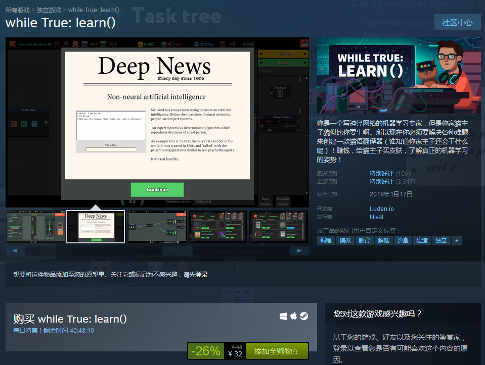
Task: Open 独立游戏 breadcrumb link
Action: pos(49,10)
